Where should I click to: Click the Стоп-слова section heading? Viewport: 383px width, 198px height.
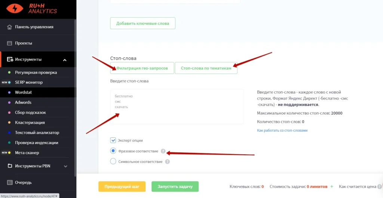click(x=123, y=58)
